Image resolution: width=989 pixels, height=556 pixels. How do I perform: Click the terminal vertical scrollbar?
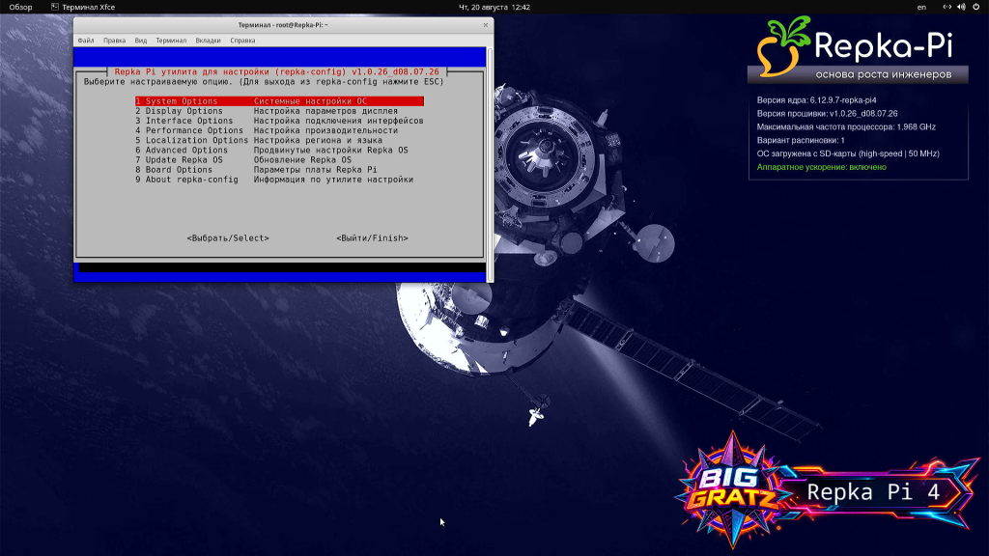490,164
